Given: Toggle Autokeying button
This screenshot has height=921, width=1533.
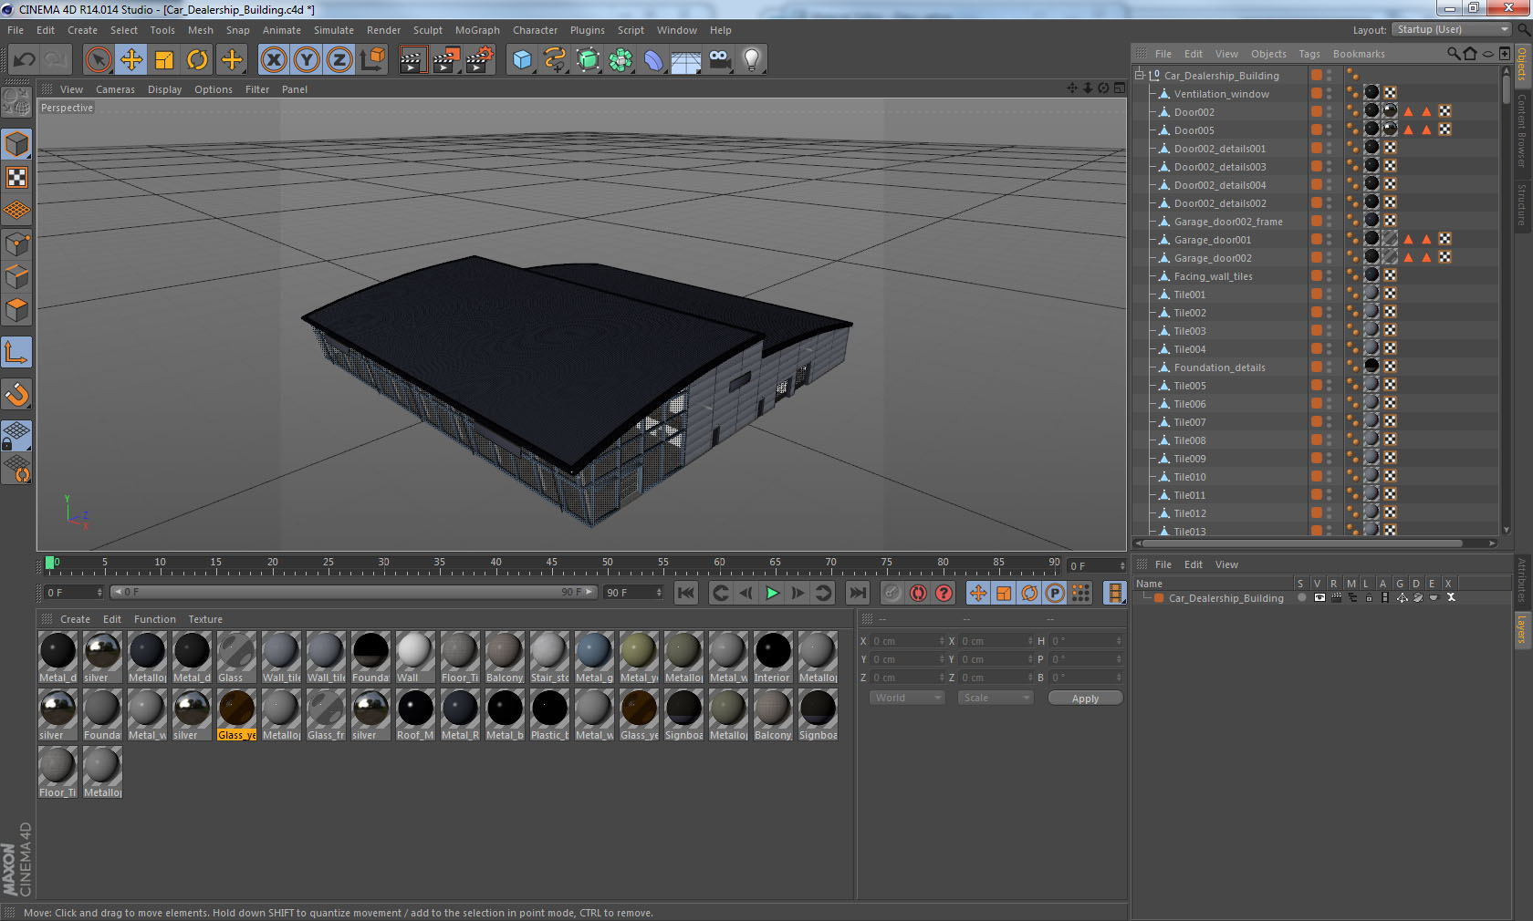Looking at the screenshot, I should (x=918, y=593).
